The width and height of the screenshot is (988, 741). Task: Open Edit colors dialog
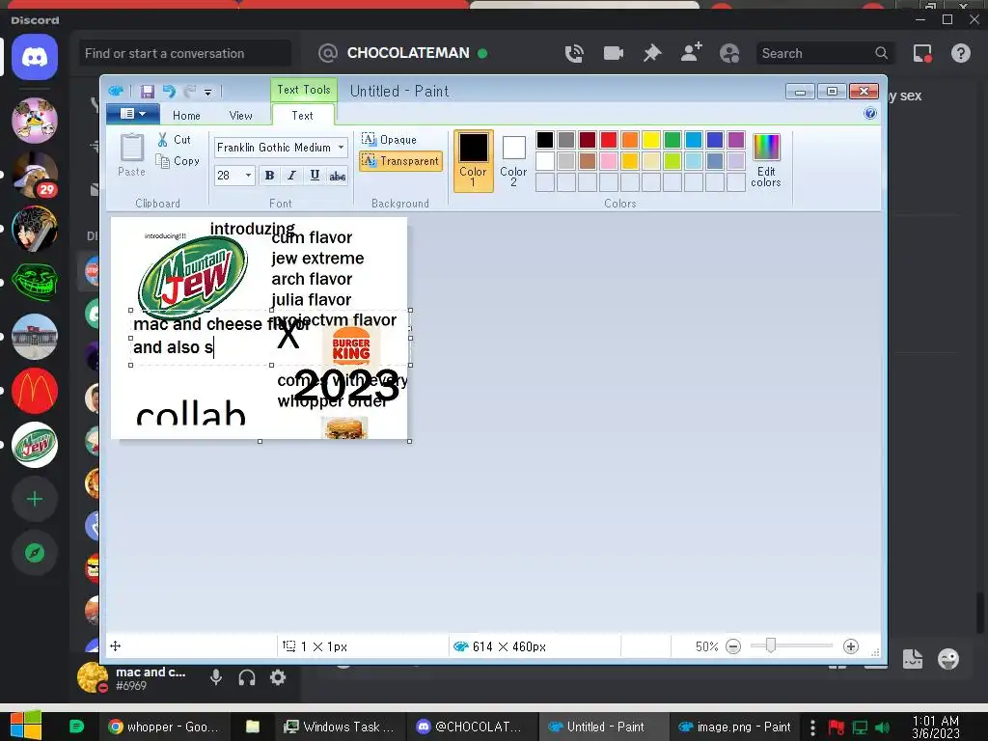[x=766, y=161]
